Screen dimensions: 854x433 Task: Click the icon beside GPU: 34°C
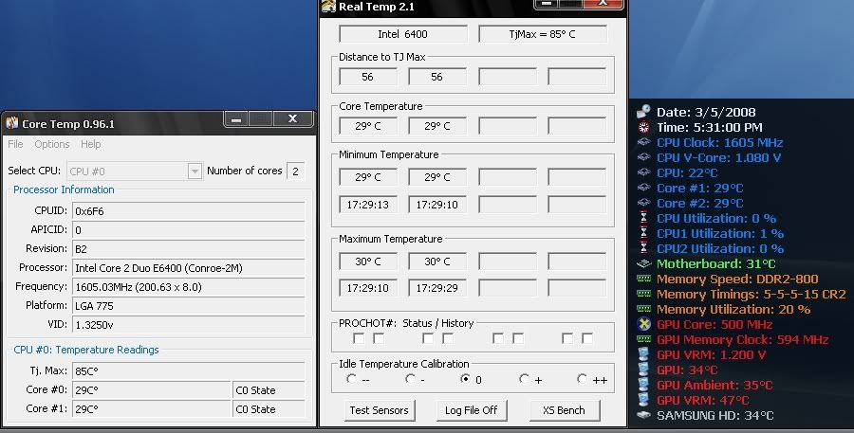coord(643,370)
